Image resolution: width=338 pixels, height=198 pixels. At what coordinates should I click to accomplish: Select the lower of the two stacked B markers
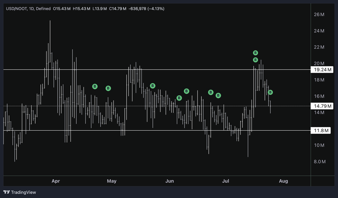tap(255, 60)
